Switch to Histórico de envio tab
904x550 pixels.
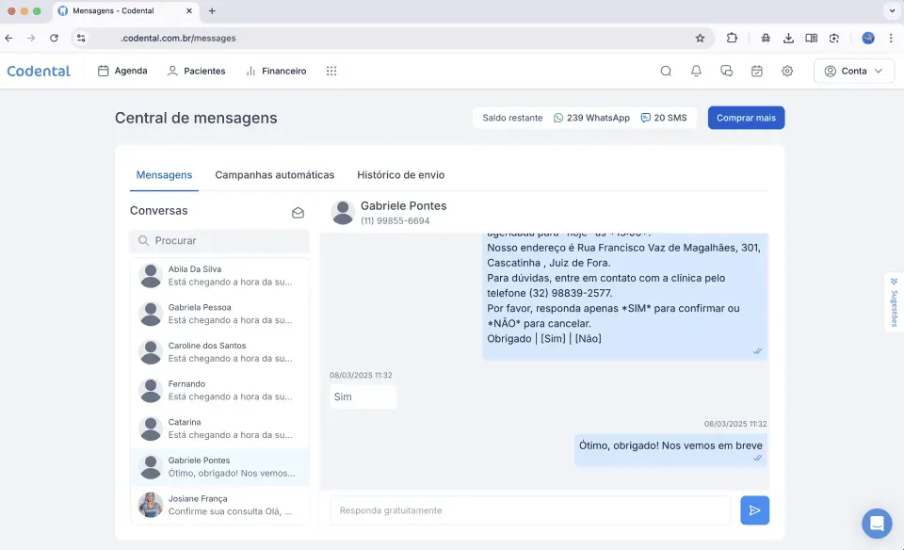401,175
